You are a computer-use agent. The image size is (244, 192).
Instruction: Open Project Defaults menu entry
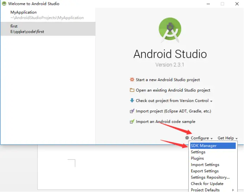pos(213,190)
